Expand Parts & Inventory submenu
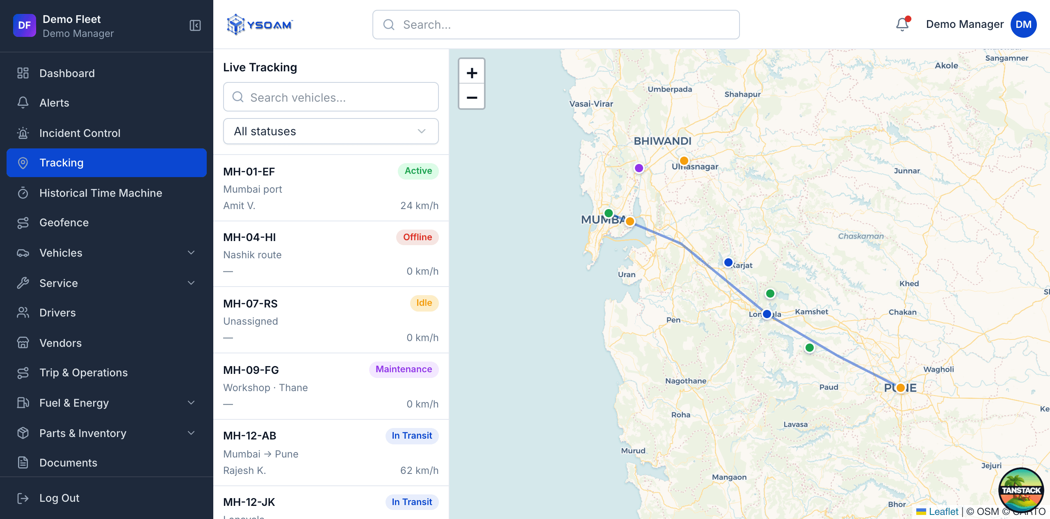Screen dimensions: 1050x519 (x=107, y=433)
